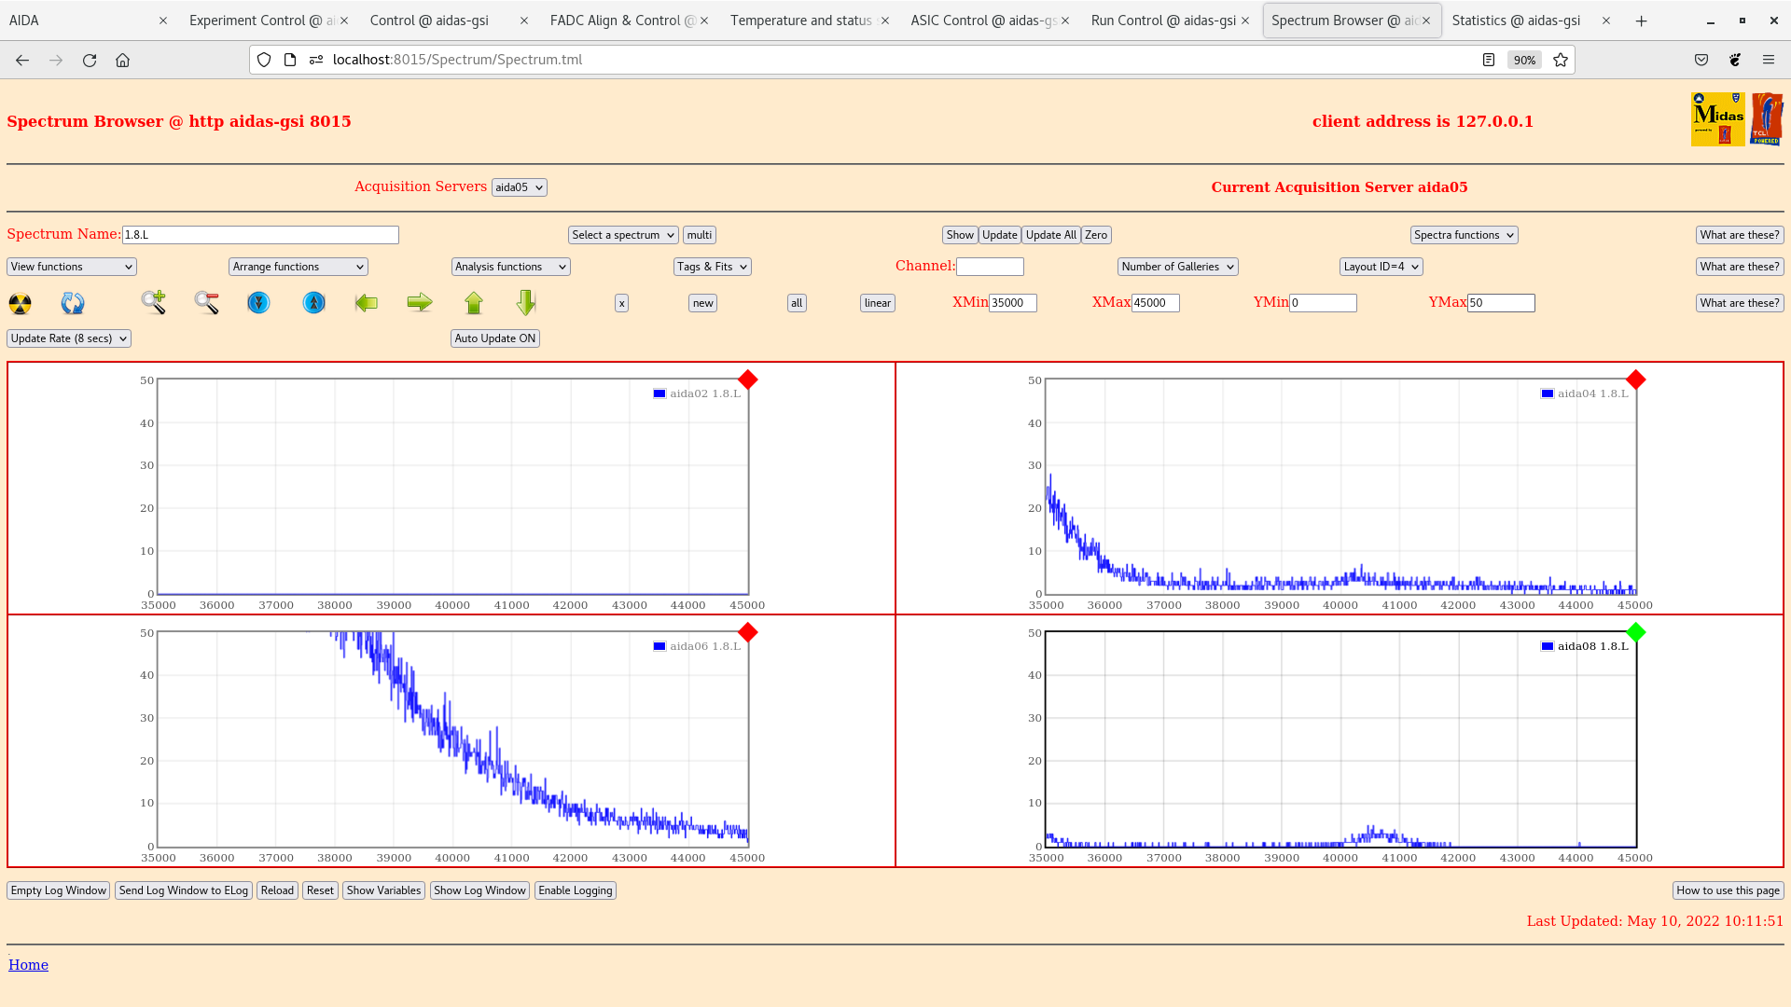Click the green right arrow icon

coord(420,302)
